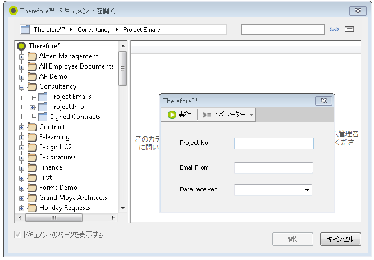
Task: Select the First tree item
Action: coord(45,177)
